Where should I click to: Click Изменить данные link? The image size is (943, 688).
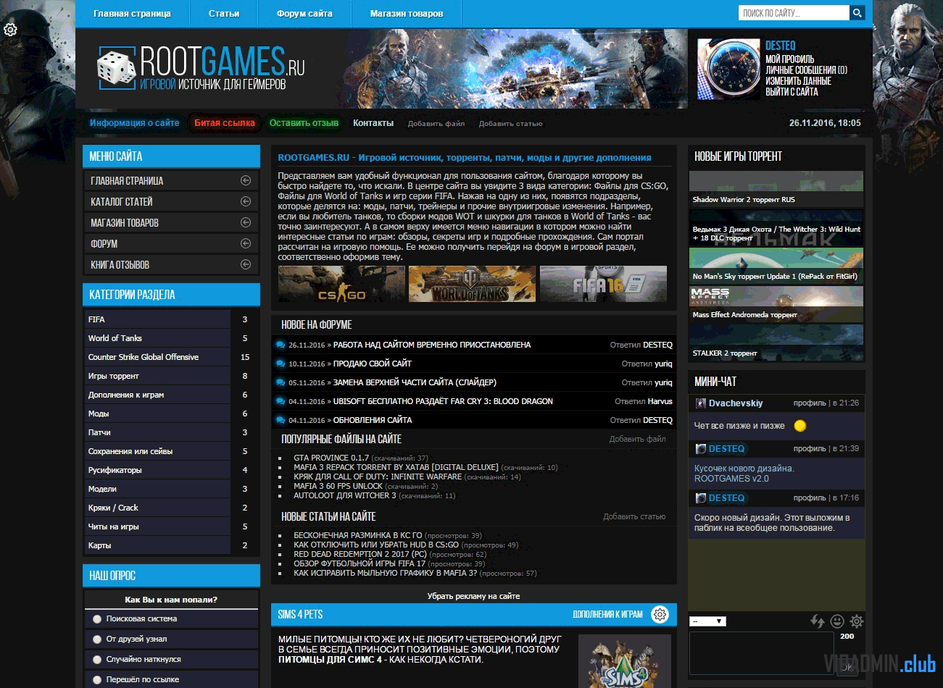[x=799, y=81]
